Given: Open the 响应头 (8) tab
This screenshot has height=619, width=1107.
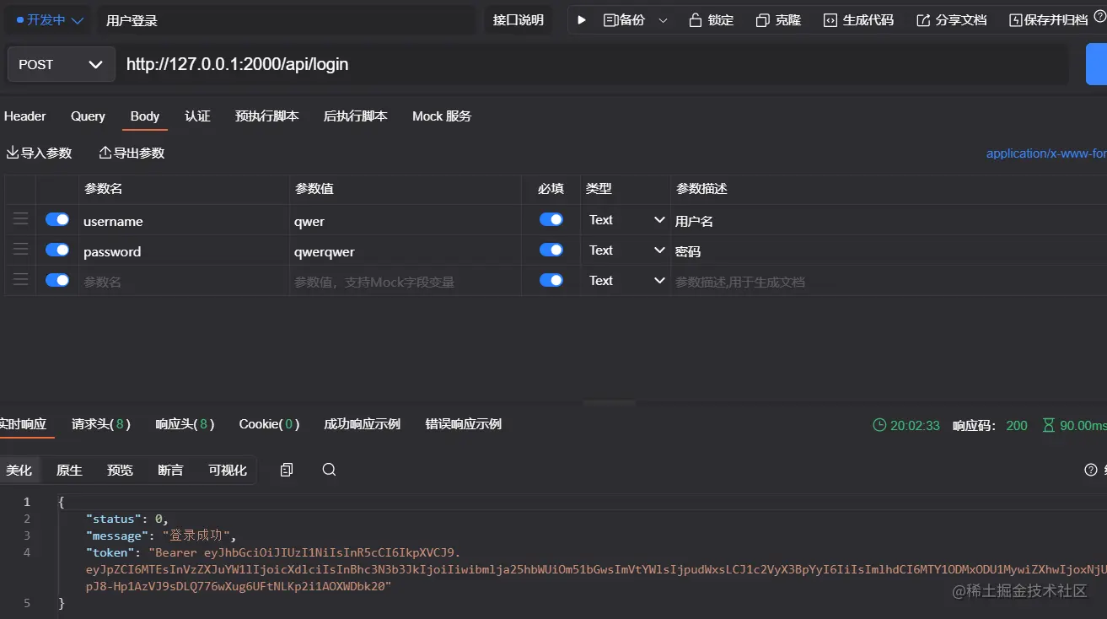Looking at the screenshot, I should click(x=185, y=424).
